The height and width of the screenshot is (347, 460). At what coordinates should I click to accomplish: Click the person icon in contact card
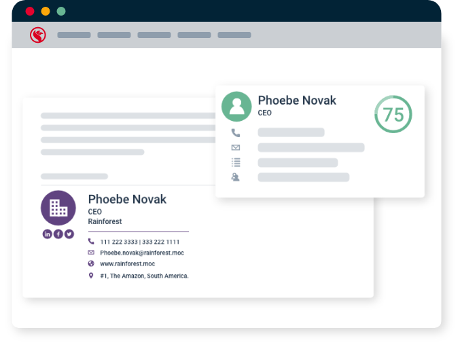pos(236,177)
